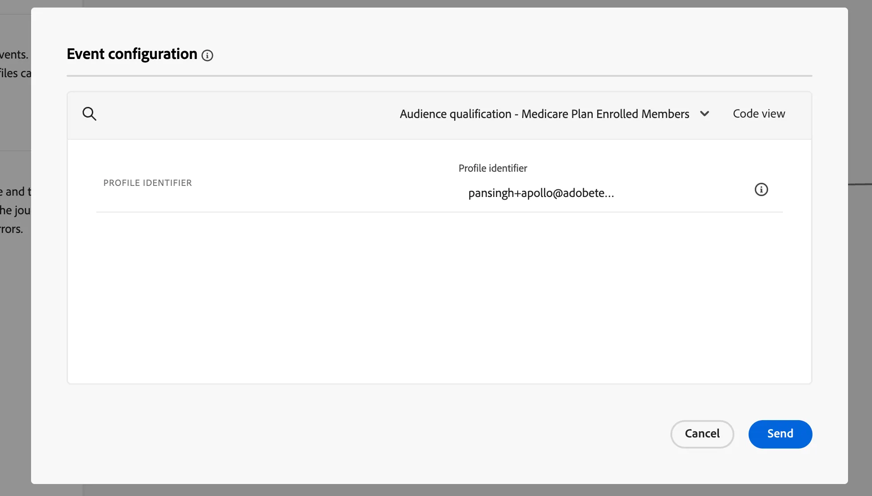This screenshot has width=872, height=496.
Task: Click the blank white area below profile identifier row
Action: [439, 297]
